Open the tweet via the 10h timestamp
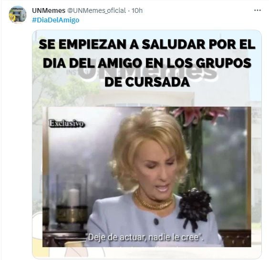The height and width of the screenshot is (260, 269). pos(137,10)
